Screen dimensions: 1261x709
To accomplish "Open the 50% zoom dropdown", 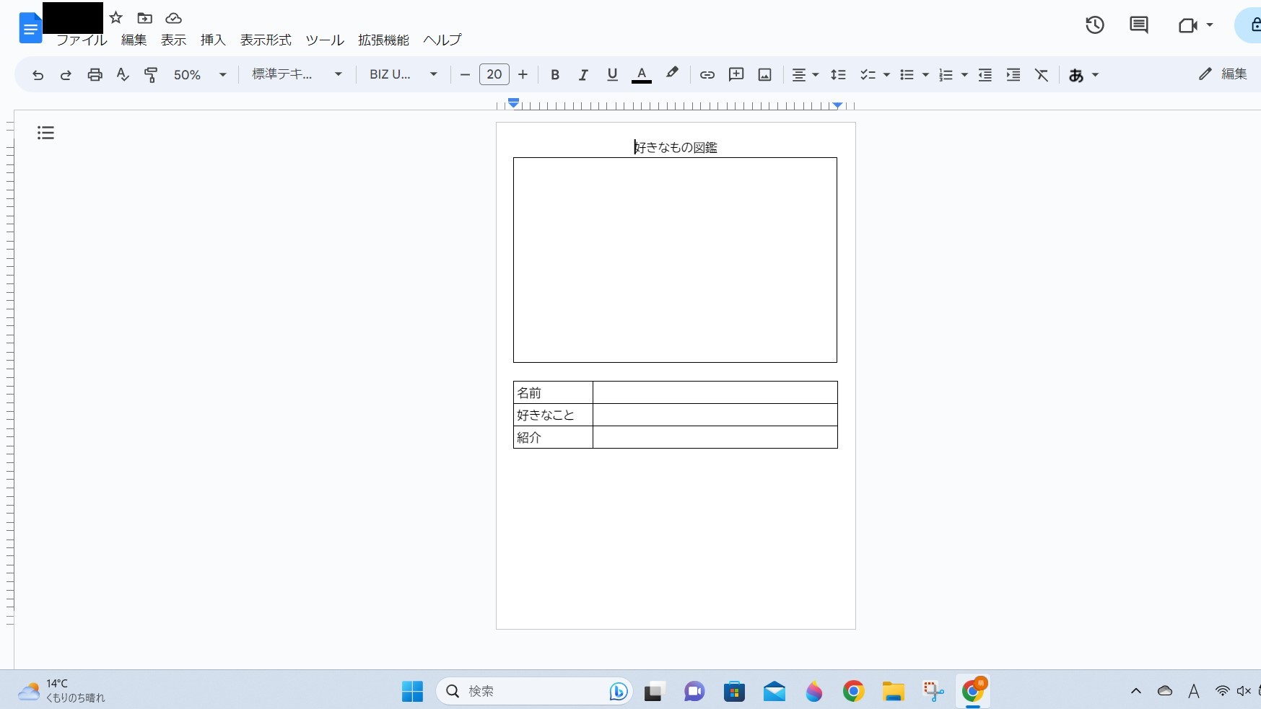I will pos(200,75).
